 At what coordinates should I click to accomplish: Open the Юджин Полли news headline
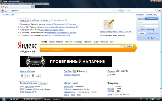point(52,30)
